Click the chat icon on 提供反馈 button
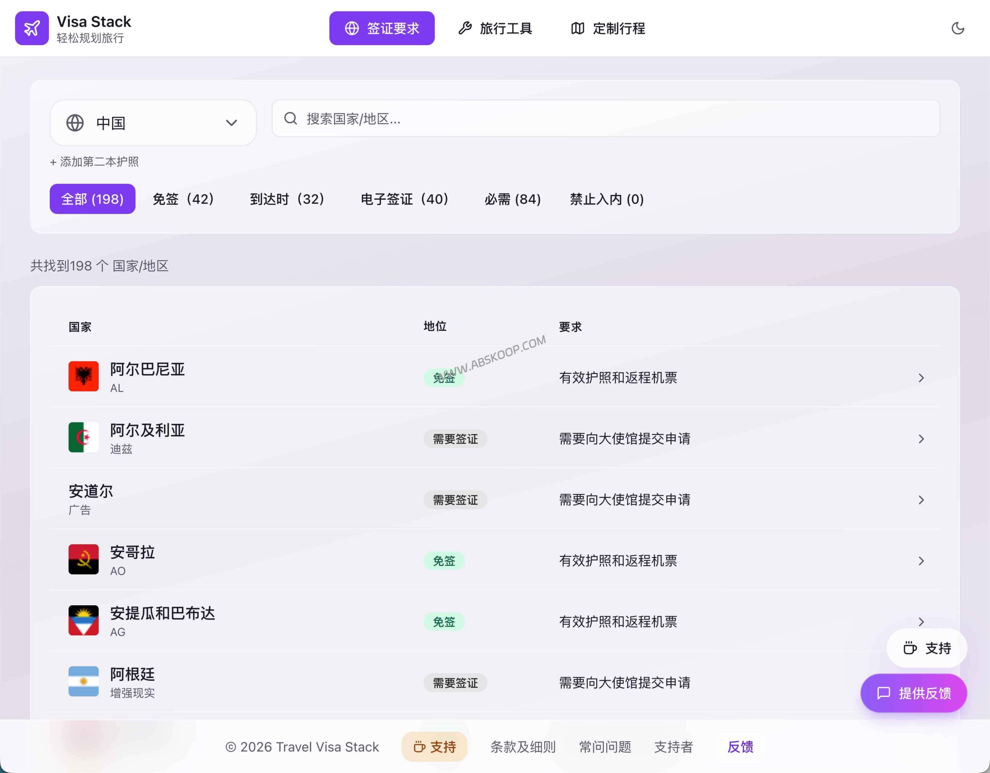Screen dimensions: 990x773 click(x=883, y=693)
